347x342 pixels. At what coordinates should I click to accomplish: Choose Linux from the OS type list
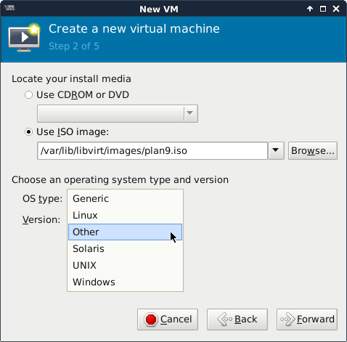point(125,215)
